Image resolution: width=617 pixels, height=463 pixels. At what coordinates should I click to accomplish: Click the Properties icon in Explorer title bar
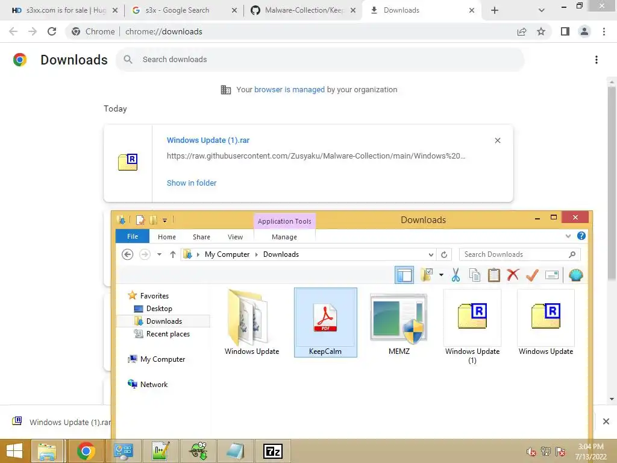tap(140, 219)
